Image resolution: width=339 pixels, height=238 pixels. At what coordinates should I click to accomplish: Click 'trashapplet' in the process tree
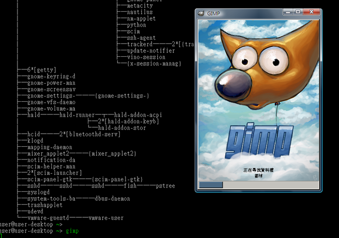click(45, 205)
